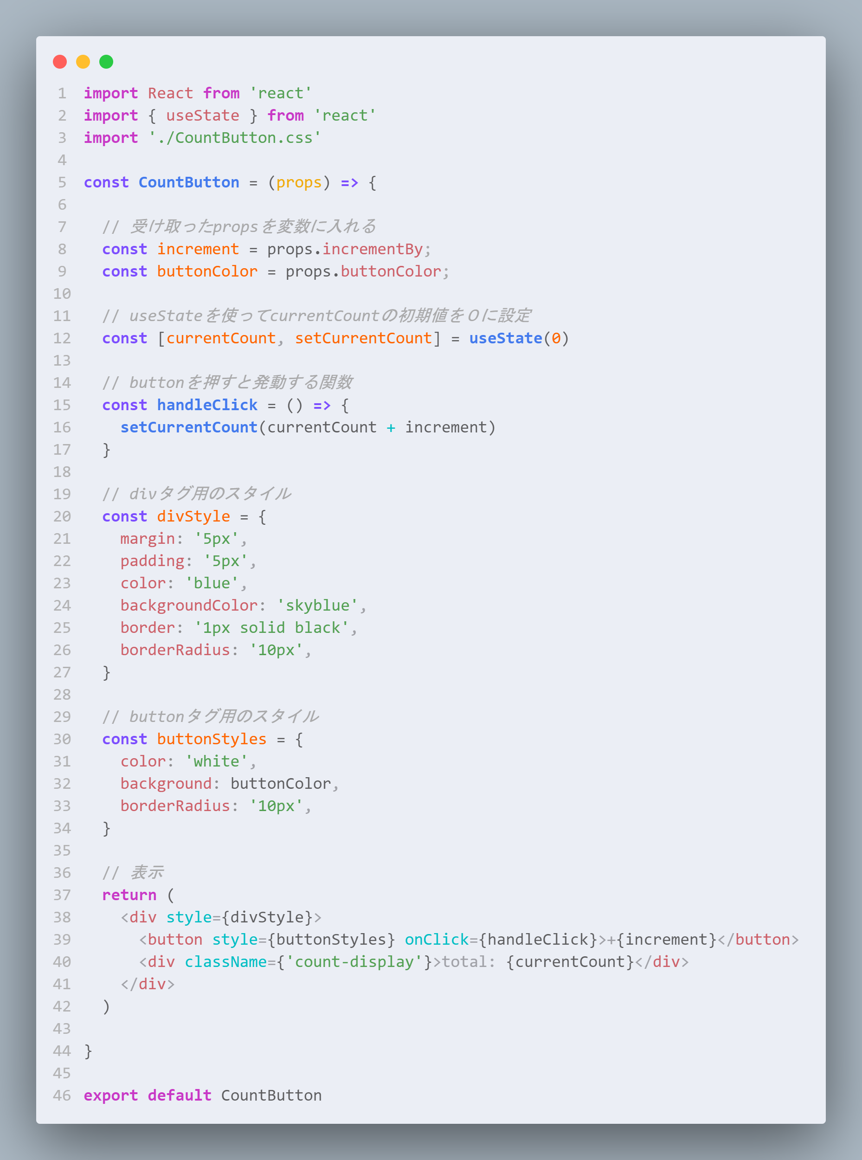
Task: Click 'incrementBy' on line 8
Action: click(373, 249)
